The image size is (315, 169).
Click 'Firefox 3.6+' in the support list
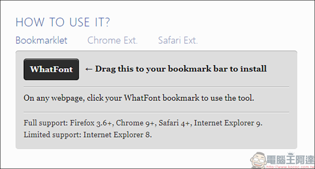(92, 123)
